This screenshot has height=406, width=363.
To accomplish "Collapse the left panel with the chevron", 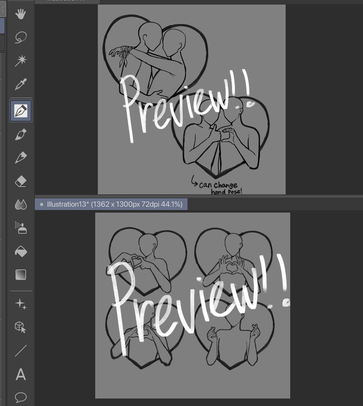I will coord(3,9).
